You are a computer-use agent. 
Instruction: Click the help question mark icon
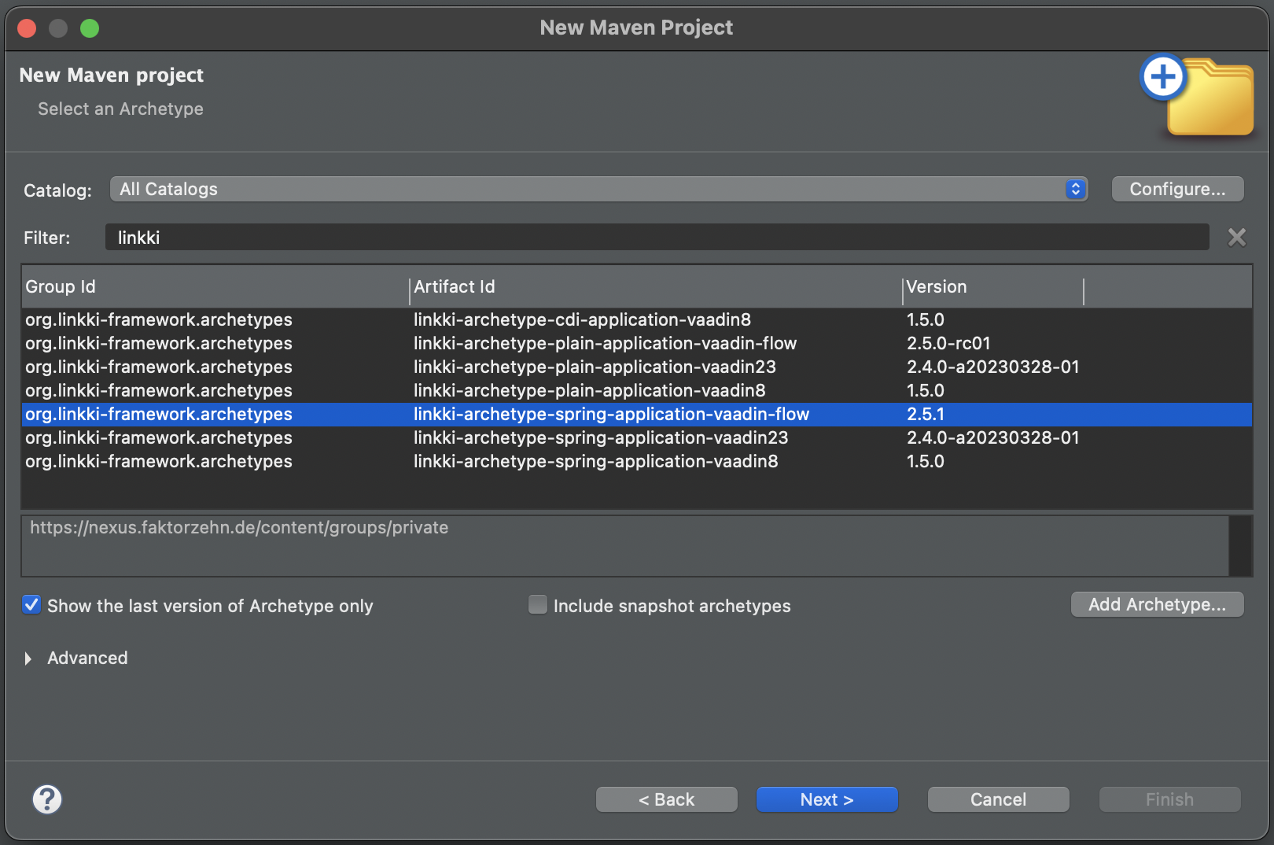click(47, 799)
